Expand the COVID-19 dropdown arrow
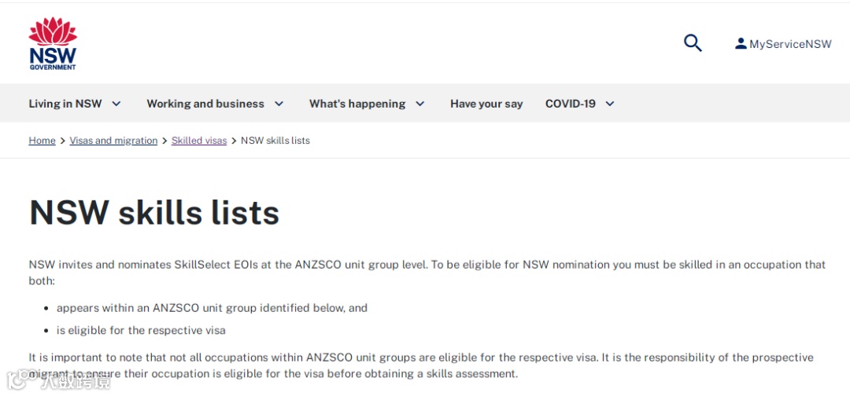Viewport: 850px width, 396px height. pos(610,104)
